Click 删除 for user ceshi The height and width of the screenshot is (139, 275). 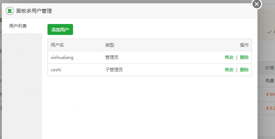[x=244, y=70]
